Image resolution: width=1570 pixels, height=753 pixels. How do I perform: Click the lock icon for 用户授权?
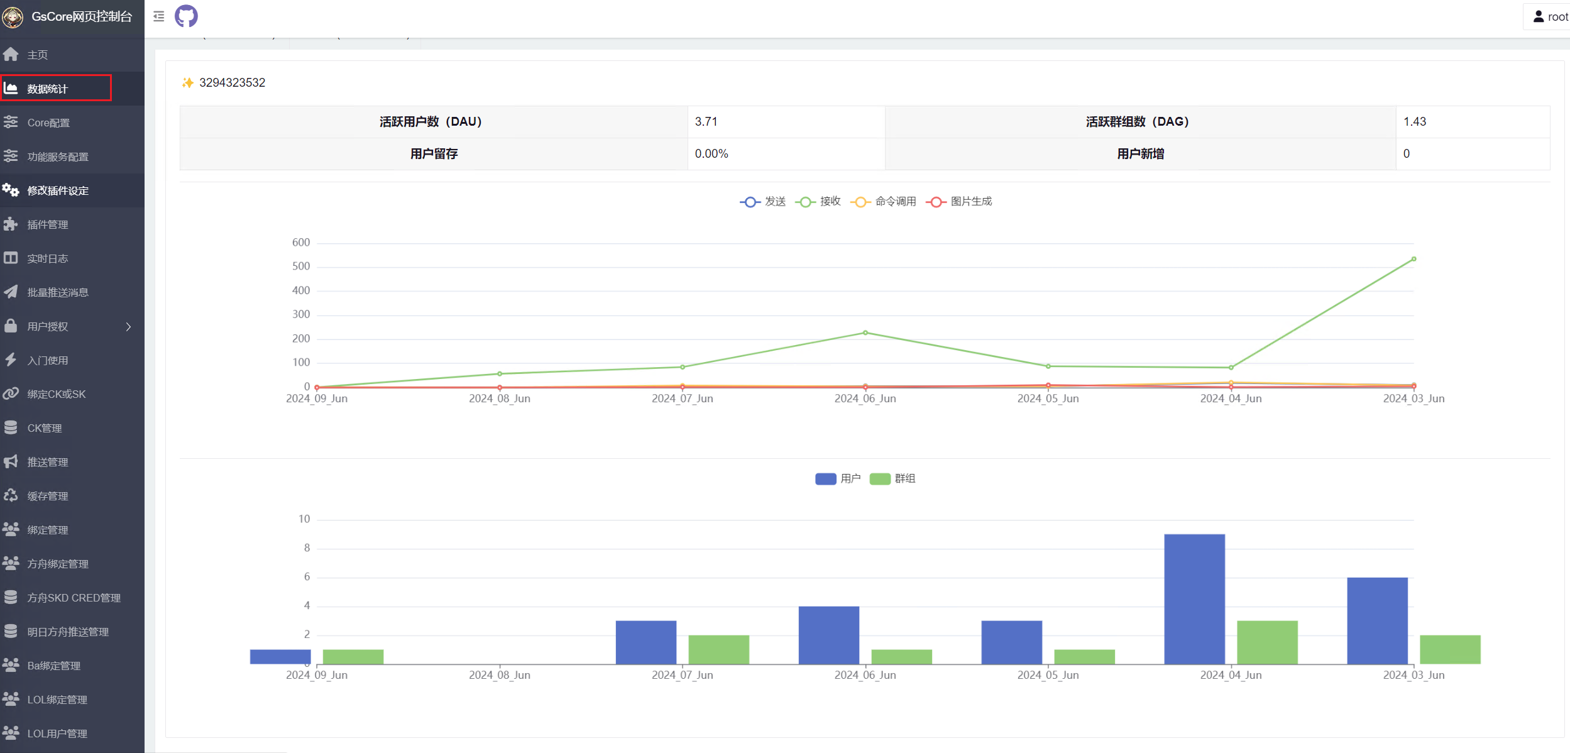click(x=11, y=326)
